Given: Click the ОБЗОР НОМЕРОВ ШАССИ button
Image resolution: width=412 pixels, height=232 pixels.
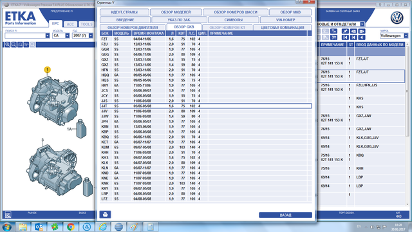Looking at the screenshot, I should pos(236,12).
